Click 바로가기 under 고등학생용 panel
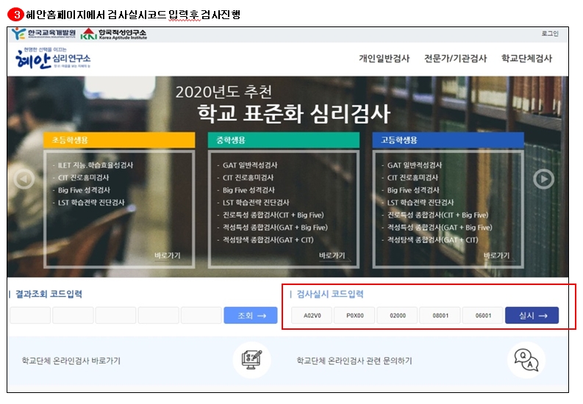Screen dimensions: 583x404 coord(497,256)
